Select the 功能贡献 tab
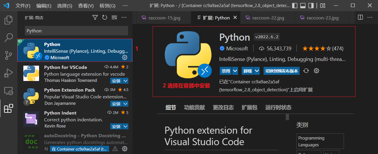 tap(194, 107)
